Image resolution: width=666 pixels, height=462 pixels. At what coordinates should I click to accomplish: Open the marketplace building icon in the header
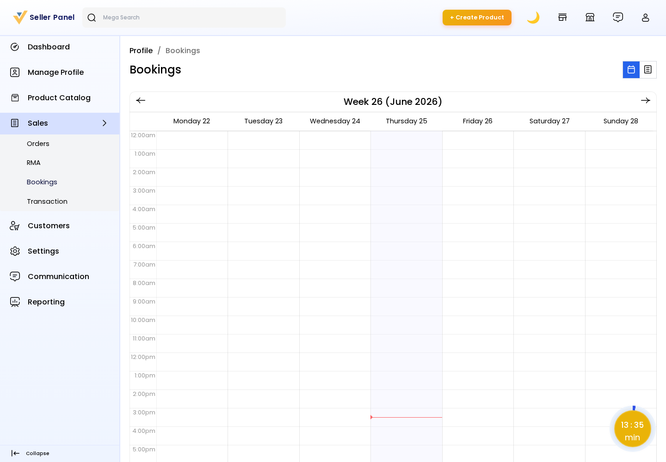coord(590,18)
